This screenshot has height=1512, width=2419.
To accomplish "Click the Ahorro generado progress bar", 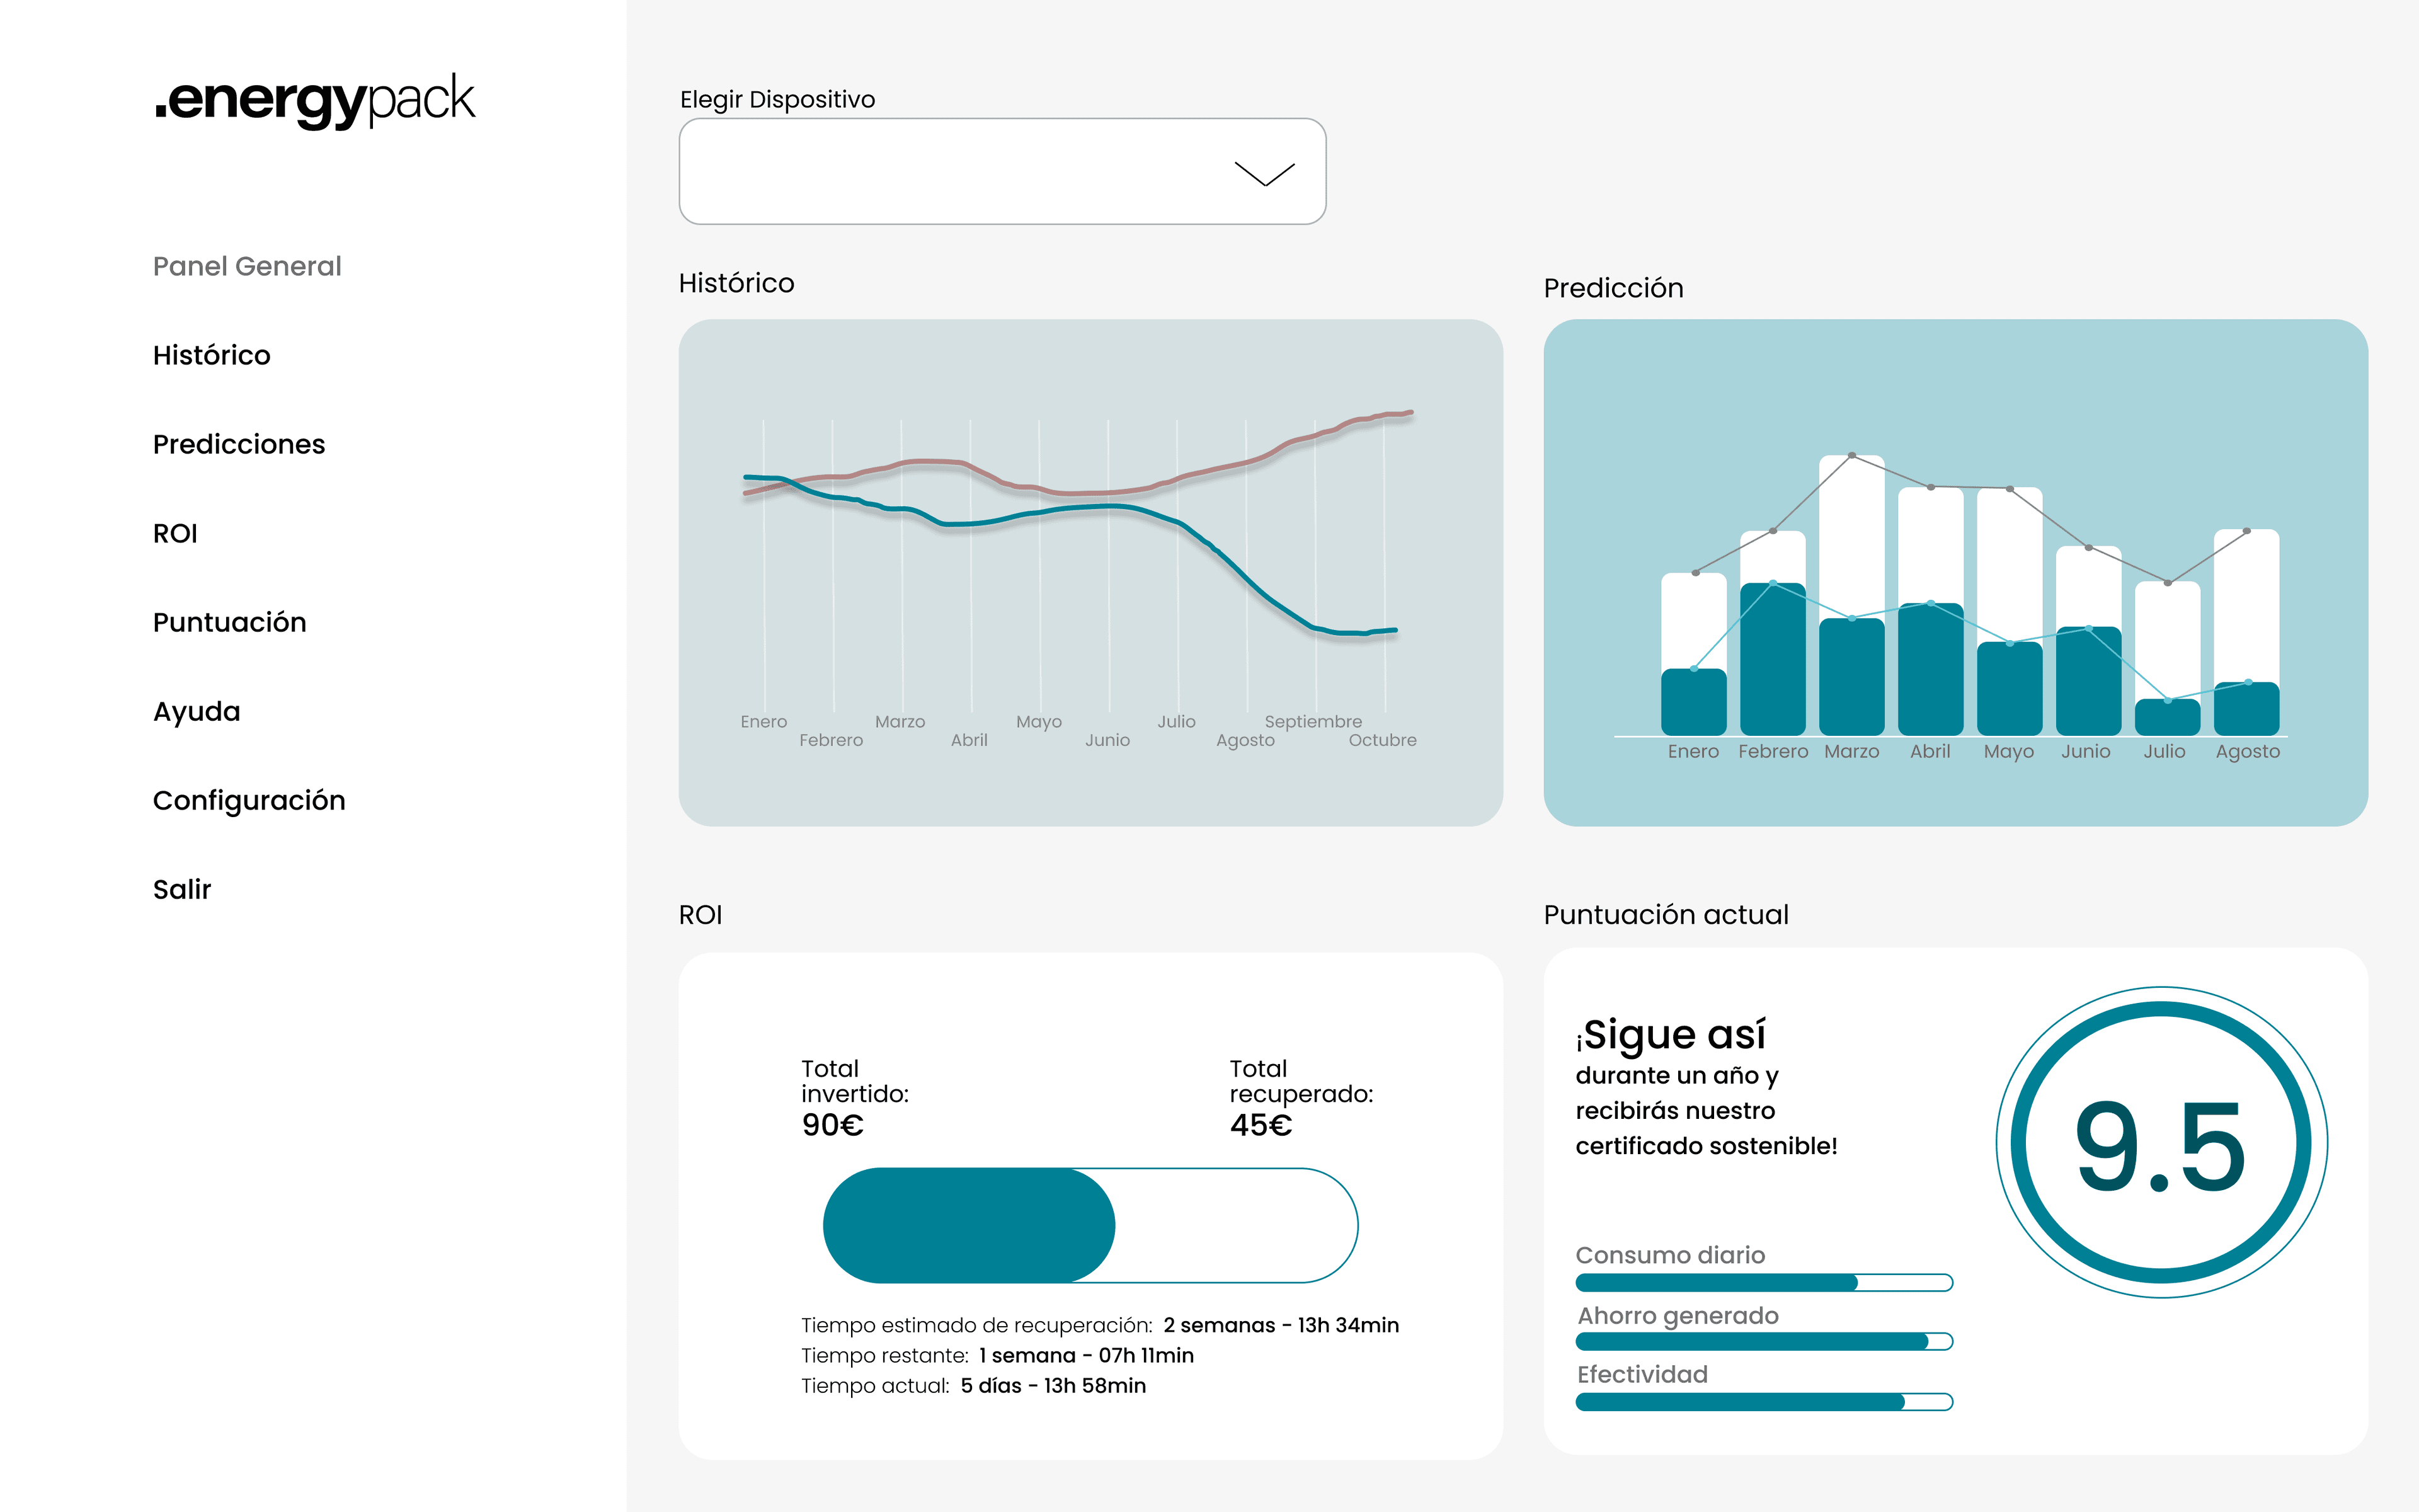I will 1764,1341.
